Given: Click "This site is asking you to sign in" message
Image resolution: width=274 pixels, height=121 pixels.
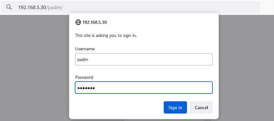Looking at the screenshot, I should point(106,36).
